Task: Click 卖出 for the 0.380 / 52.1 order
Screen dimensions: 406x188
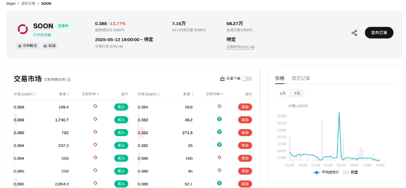Action: pos(245,184)
